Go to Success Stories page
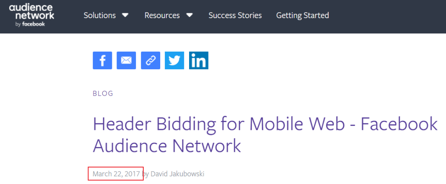Viewport: 446px width, 184px height. tap(235, 15)
